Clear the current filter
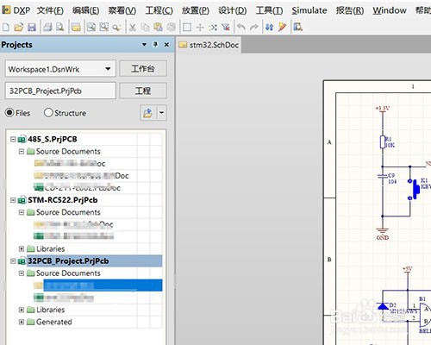 pyautogui.click(x=226, y=28)
